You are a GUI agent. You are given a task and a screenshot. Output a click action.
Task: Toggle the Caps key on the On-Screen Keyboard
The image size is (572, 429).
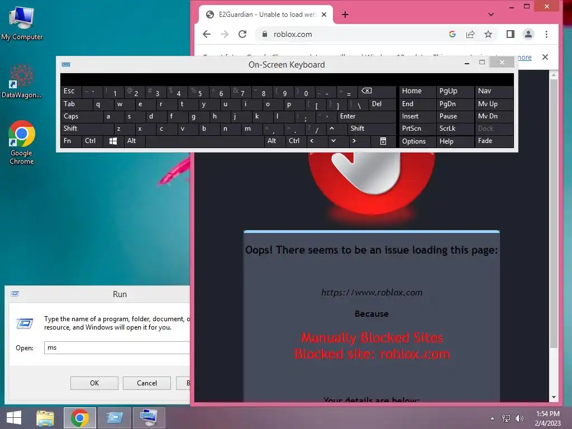coord(82,116)
